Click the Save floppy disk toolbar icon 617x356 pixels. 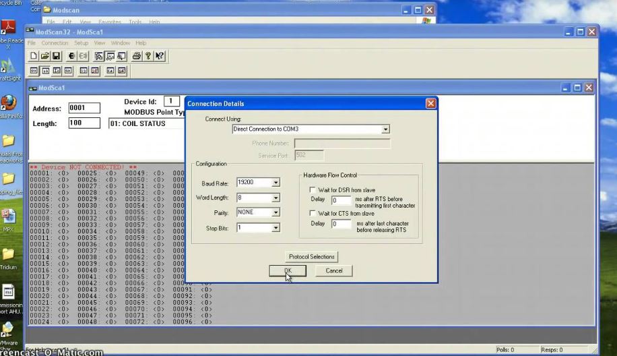[x=56, y=56]
